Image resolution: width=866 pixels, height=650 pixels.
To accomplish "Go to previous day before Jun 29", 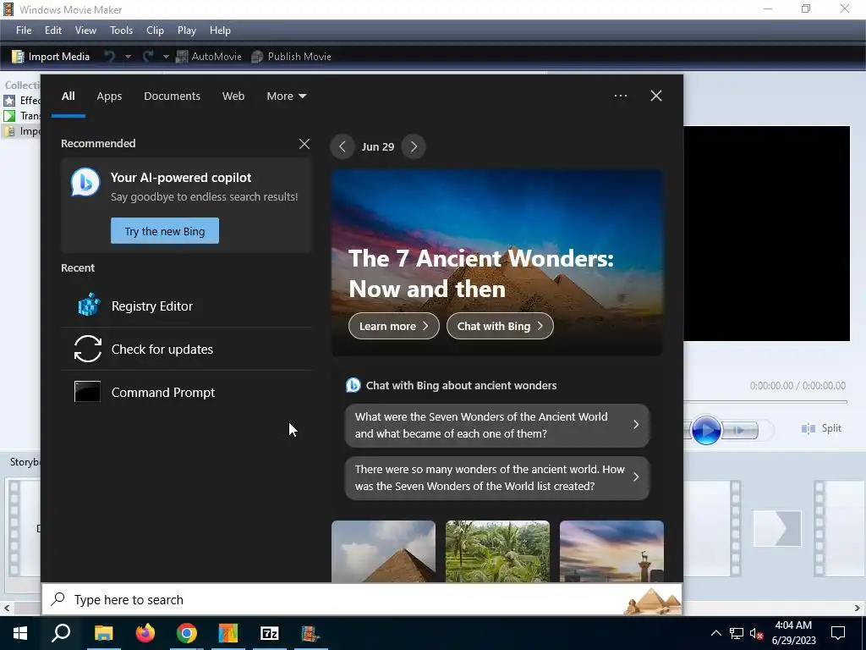I will 343,146.
